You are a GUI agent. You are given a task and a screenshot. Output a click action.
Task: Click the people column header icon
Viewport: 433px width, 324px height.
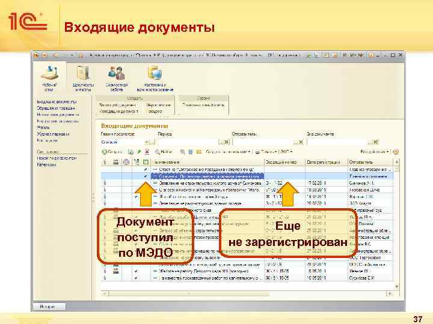click(x=116, y=162)
